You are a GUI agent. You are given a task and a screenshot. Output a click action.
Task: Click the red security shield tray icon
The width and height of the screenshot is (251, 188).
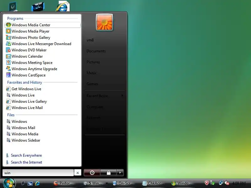pyautogui.click(x=207, y=183)
